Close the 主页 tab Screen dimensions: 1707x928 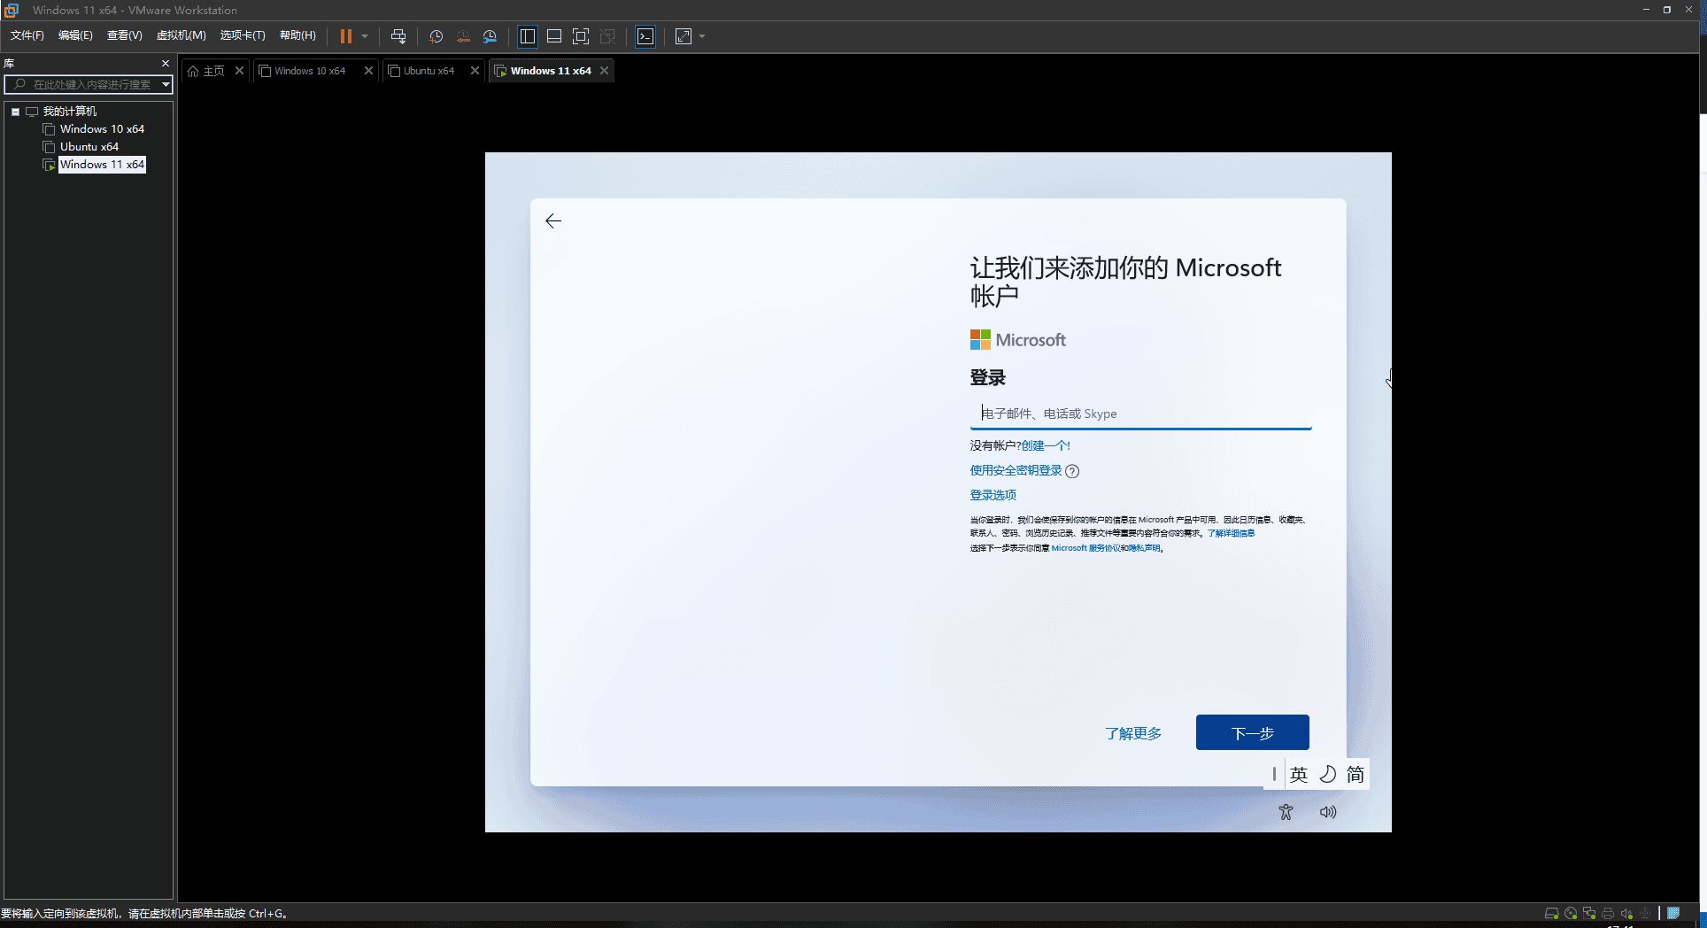tap(239, 71)
